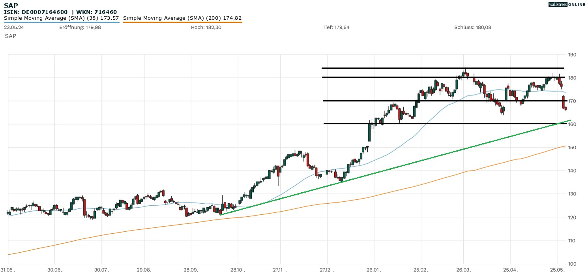Viewport: 588px width, 272px height.
Task: Click the blue SMA 38 legend underline
Action: tap(62, 22)
